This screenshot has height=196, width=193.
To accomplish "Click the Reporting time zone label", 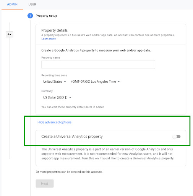I will pyautogui.click(x=54, y=75).
